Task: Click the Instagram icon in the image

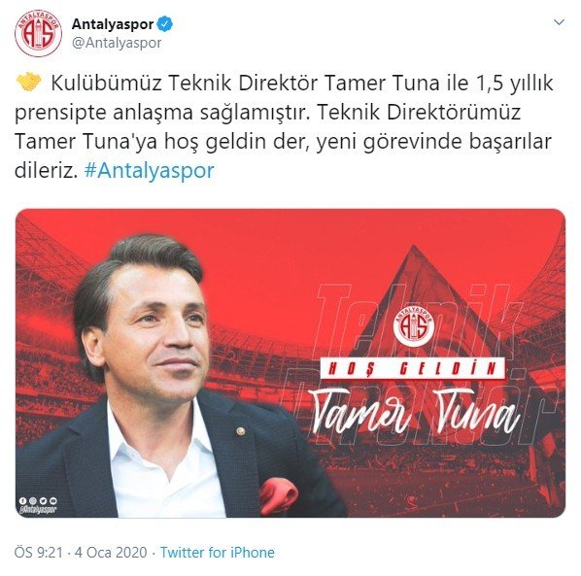Action: [x=33, y=501]
